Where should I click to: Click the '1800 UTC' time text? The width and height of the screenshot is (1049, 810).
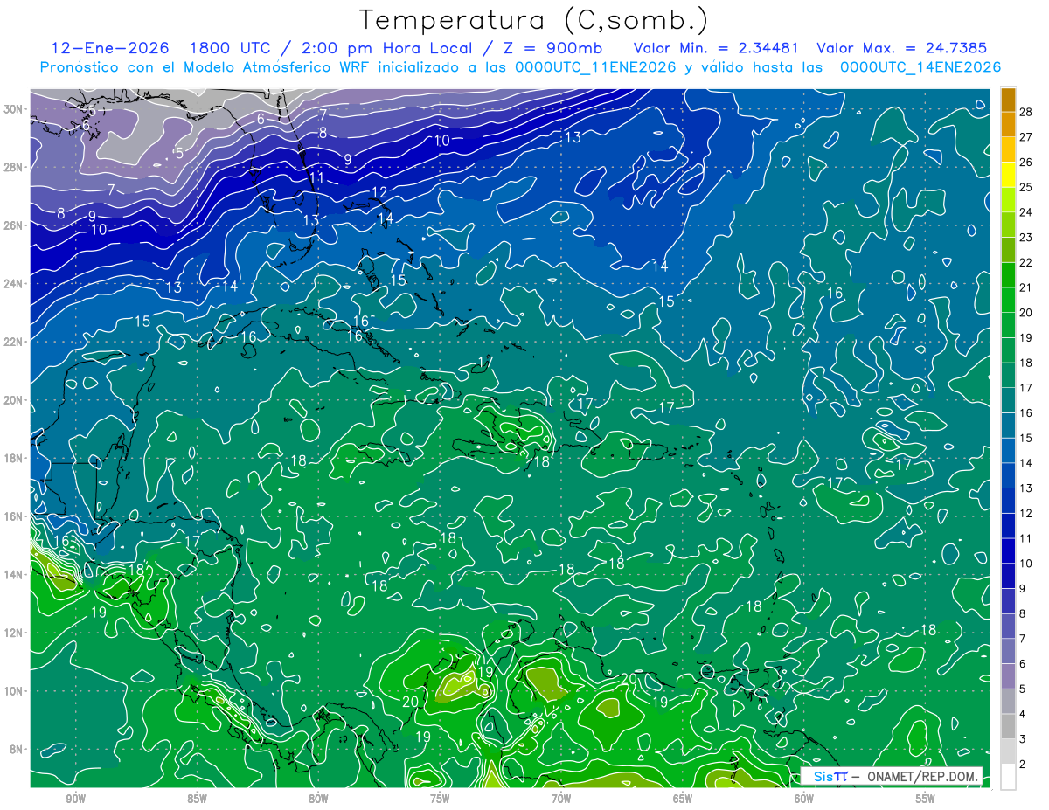[231, 48]
